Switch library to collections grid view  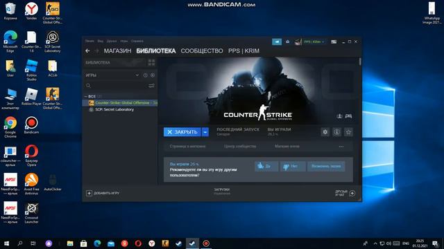coord(151,62)
